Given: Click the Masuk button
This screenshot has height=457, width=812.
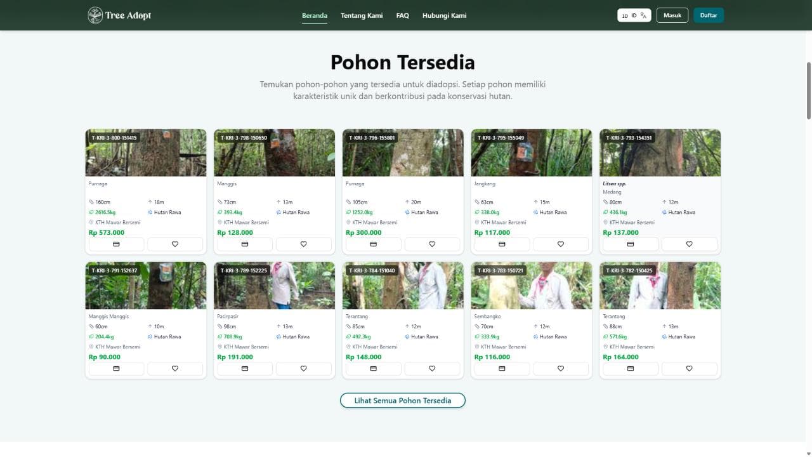Looking at the screenshot, I should tap(672, 15).
